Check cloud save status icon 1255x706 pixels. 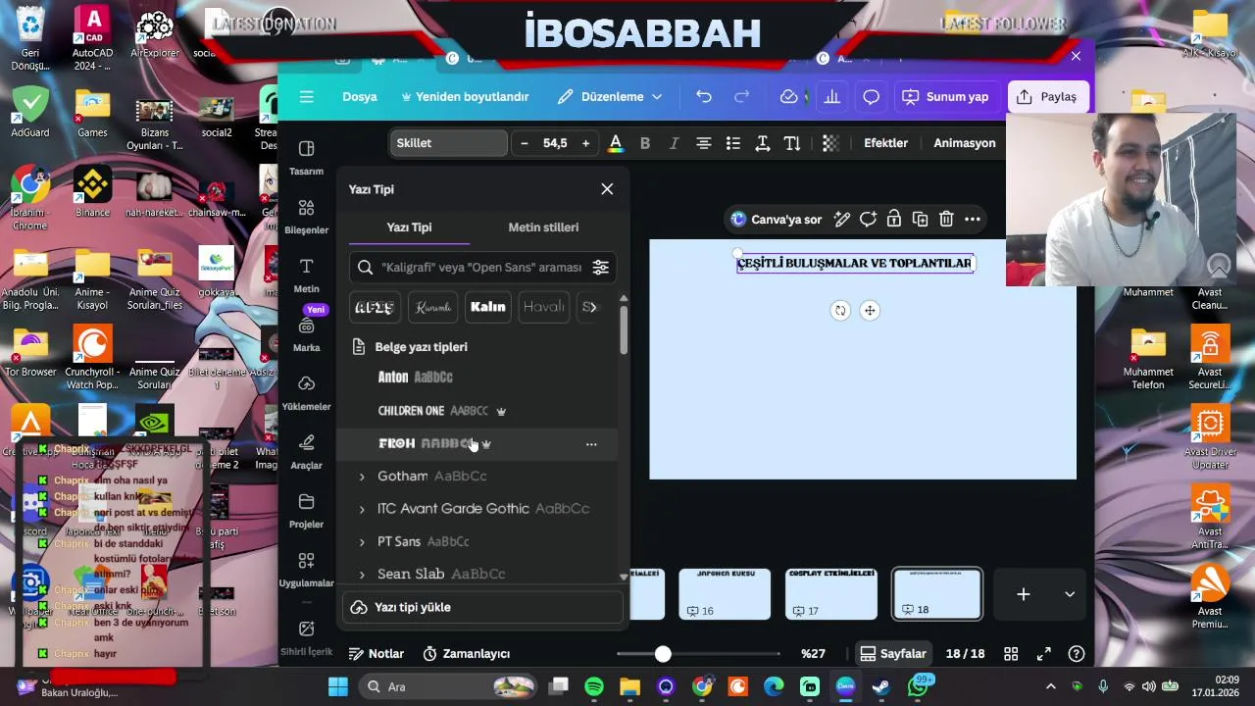[789, 96]
